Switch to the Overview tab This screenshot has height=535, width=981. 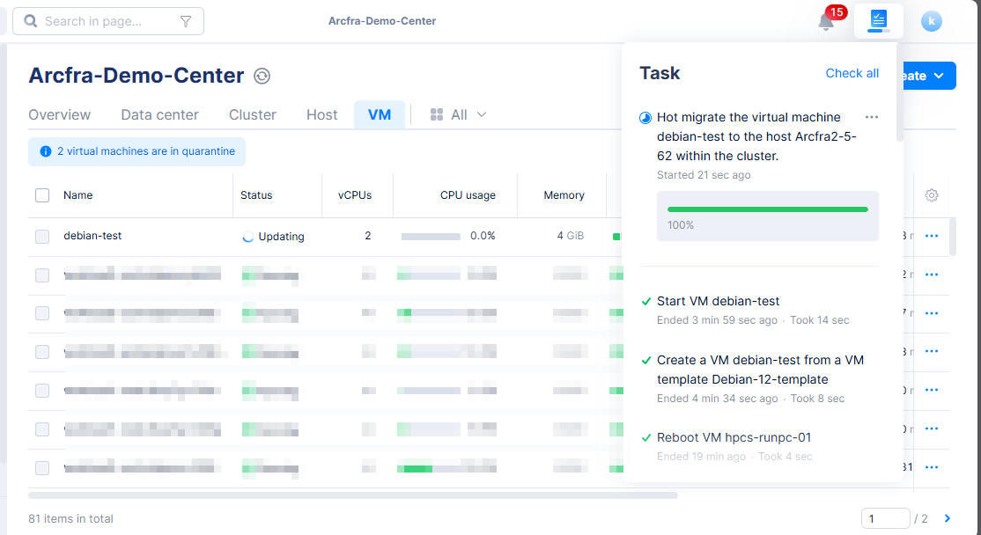tap(59, 114)
